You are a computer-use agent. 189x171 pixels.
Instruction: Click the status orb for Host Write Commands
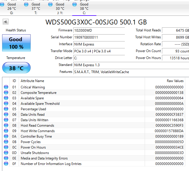[6, 131]
